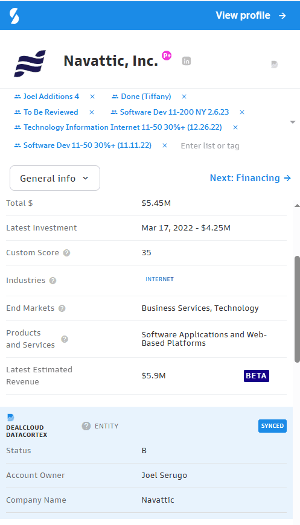Click Account Owner value Joel Serugo
The height and width of the screenshot is (525, 300).
point(164,476)
